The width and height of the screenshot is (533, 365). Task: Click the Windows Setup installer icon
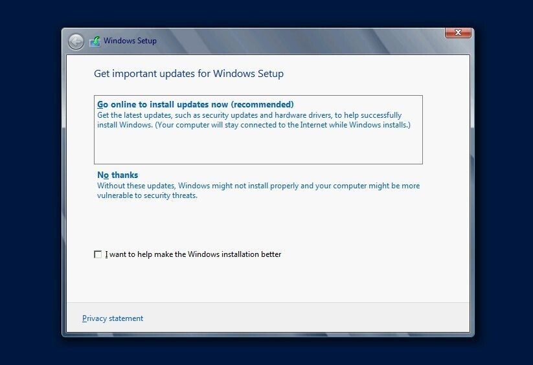95,41
